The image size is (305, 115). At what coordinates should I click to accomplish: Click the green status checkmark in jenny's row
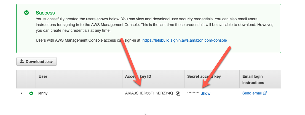(31, 93)
